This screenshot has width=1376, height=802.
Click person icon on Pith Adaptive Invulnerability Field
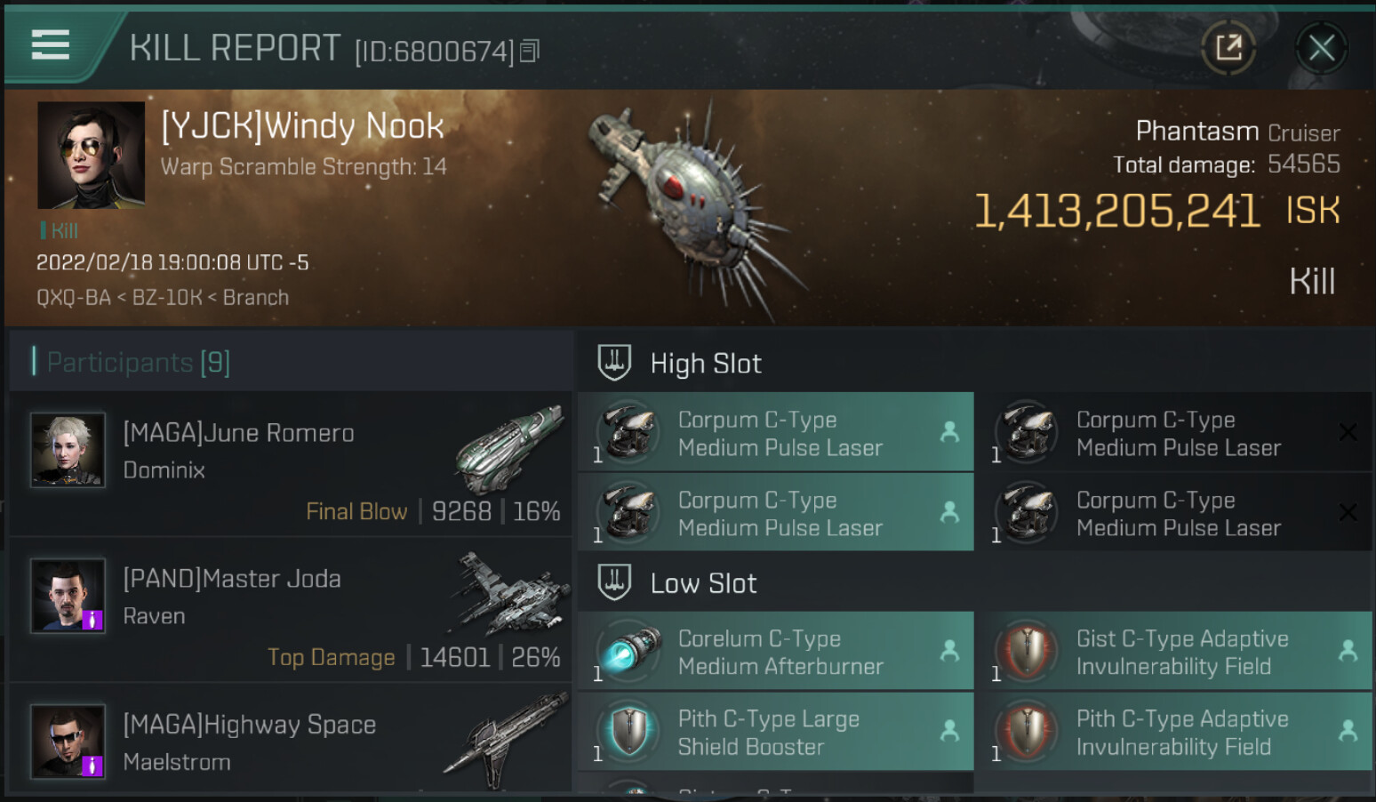(x=1348, y=731)
